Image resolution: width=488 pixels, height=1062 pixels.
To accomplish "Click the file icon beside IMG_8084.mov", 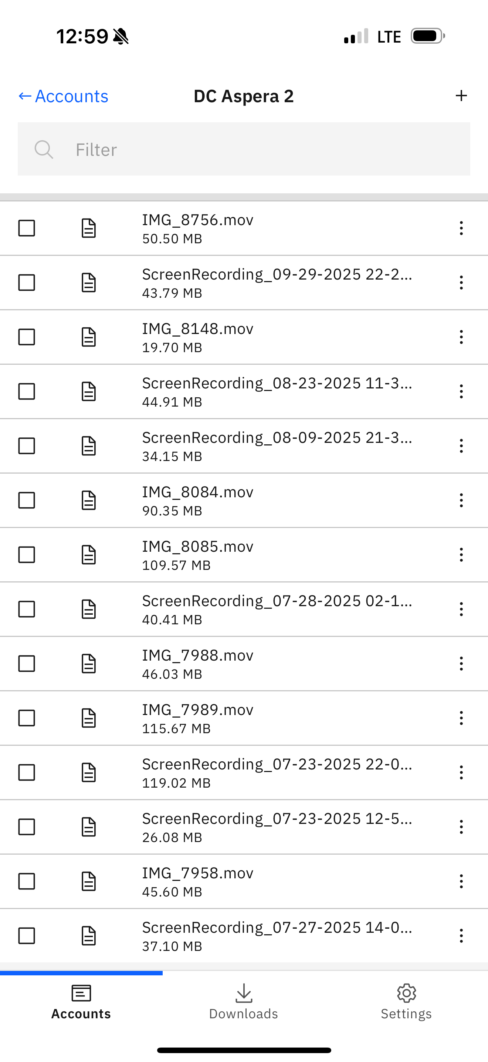I will click(x=88, y=500).
